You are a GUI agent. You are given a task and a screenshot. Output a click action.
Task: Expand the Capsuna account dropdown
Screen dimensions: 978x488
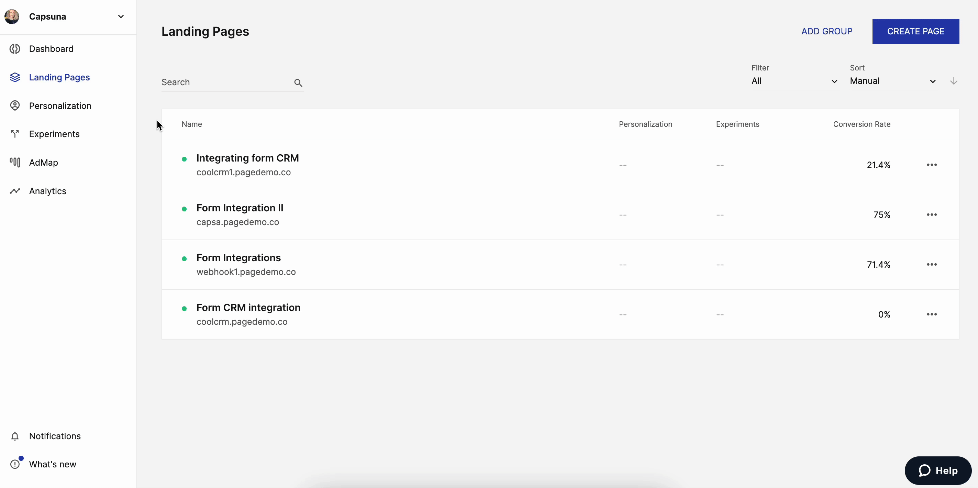pyautogui.click(x=121, y=16)
